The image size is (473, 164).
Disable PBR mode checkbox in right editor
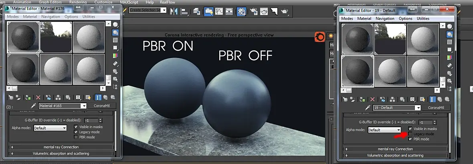tap(410, 139)
